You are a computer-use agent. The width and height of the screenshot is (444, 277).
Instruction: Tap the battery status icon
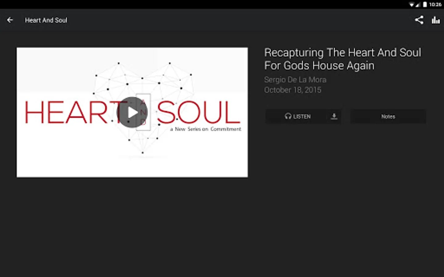(x=425, y=4)
